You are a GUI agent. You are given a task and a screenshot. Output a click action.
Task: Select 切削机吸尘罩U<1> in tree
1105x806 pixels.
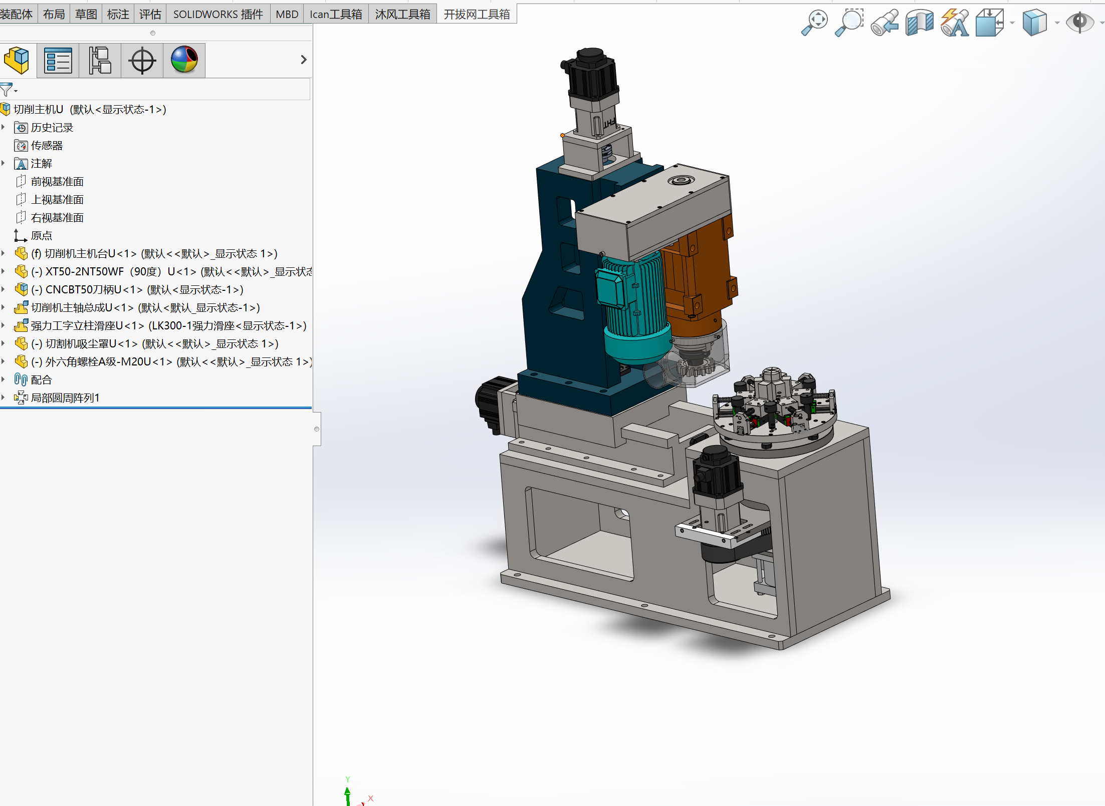pos(155,344)
